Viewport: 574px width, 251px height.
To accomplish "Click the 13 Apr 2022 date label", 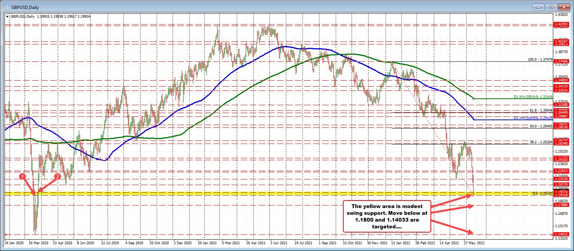I will point(449,243).
